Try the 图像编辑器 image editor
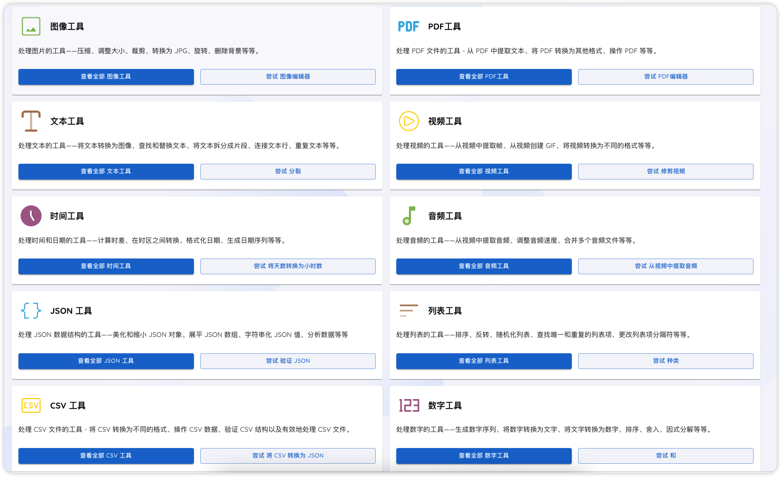The image size is (781, 477). (288, 77)
